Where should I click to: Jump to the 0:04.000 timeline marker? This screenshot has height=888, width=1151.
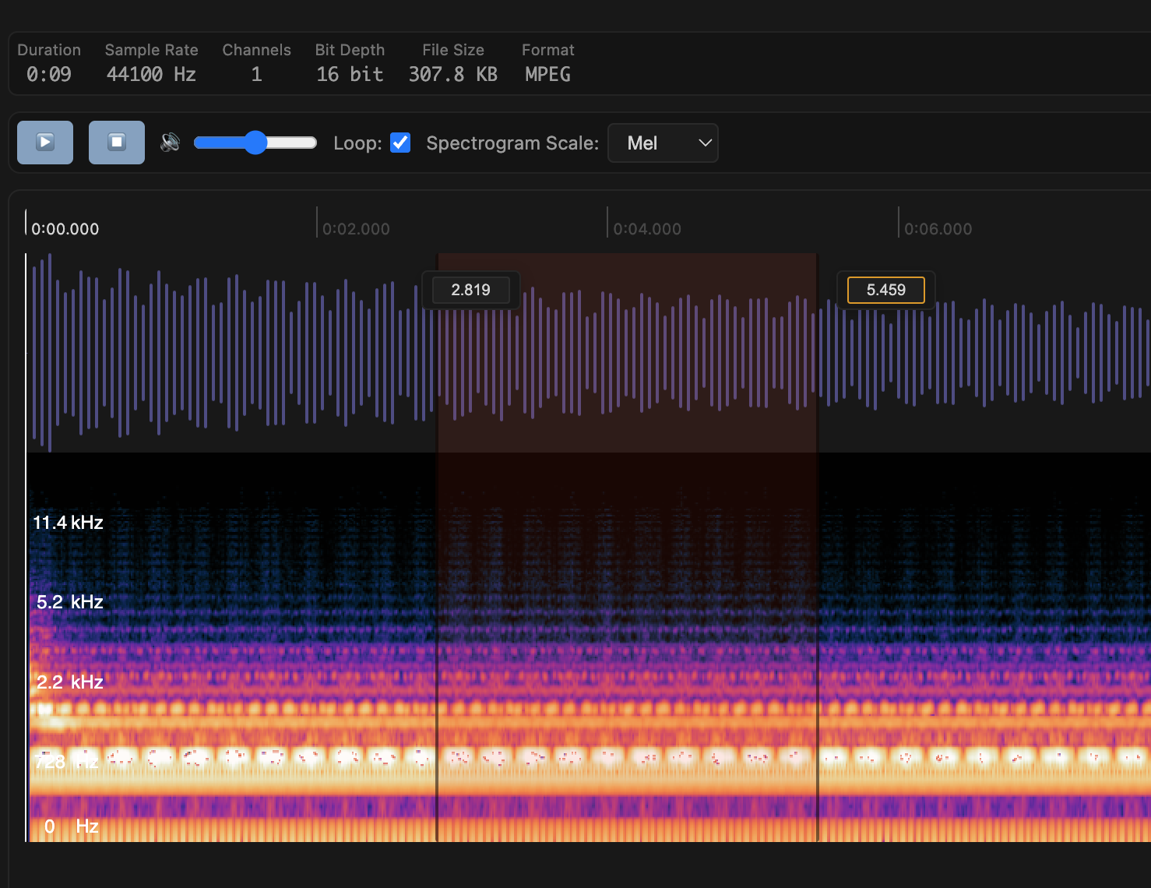coord(646,229)
